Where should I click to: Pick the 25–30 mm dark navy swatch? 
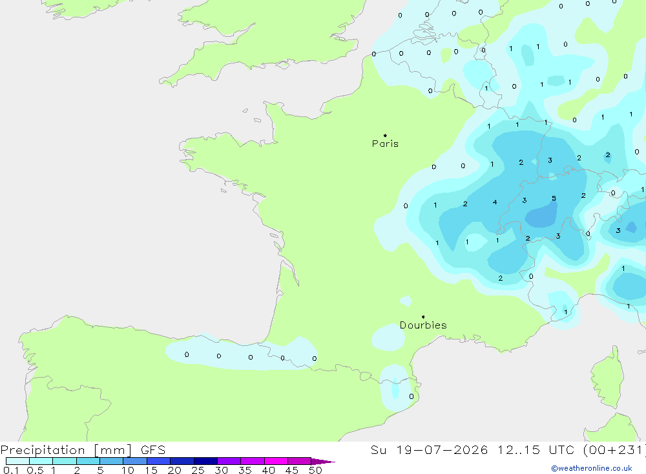(x=205, y=461)
